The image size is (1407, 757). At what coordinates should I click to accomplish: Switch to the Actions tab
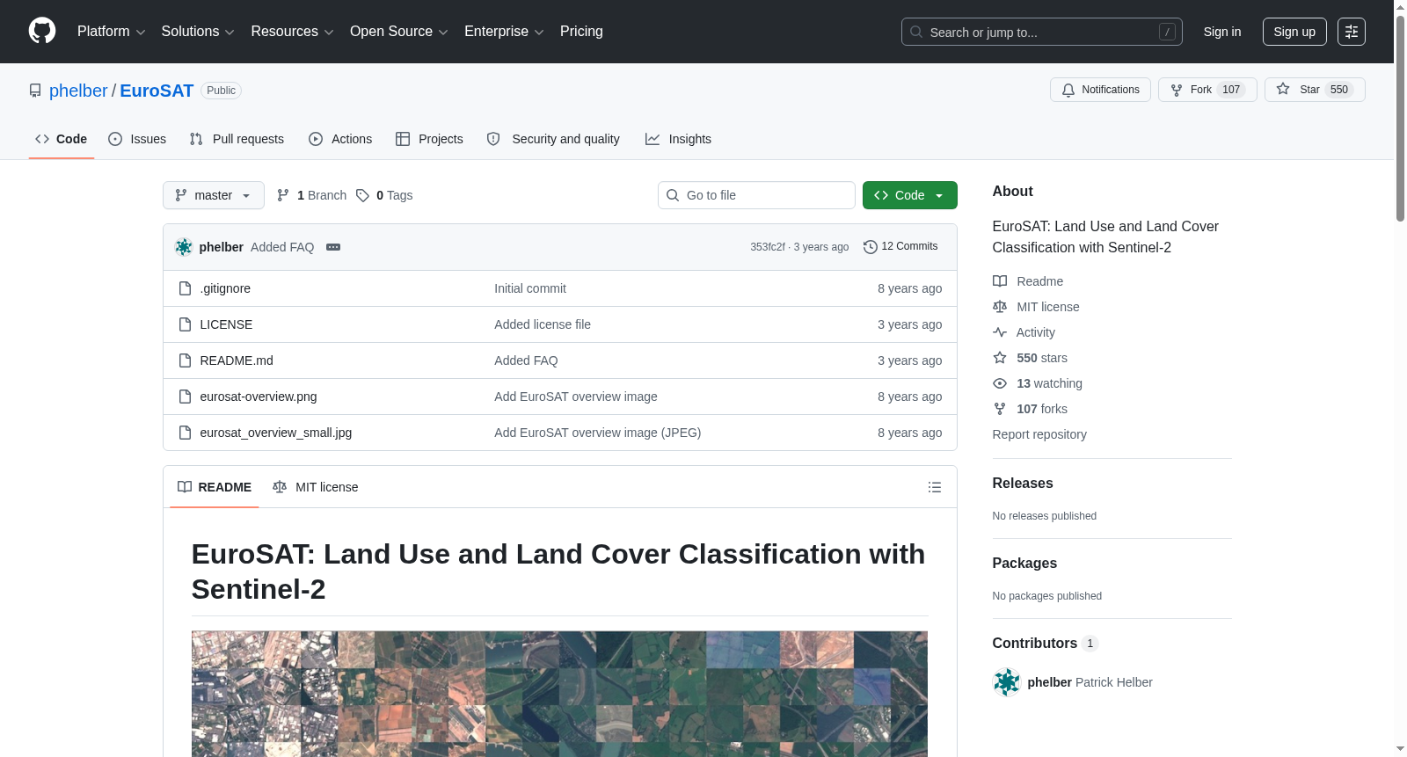tap(340, 139)
